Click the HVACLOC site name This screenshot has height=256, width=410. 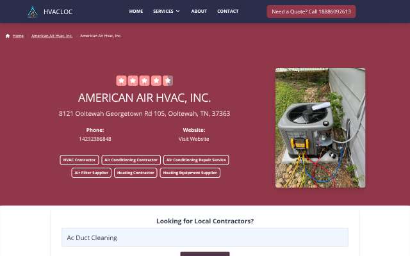[x=58, y=12]
